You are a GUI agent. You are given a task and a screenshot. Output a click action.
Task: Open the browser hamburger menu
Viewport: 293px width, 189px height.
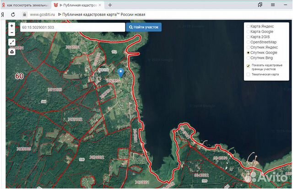click(x=273, y=5)
